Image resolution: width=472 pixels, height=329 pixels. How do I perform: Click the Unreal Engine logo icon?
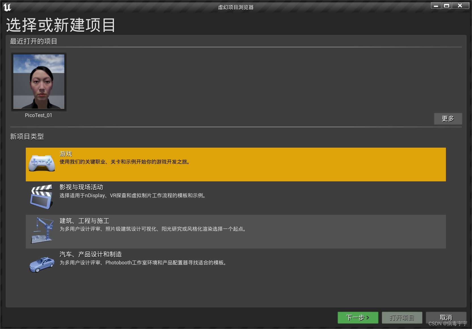pyautogui.click(x=8, y=7)
